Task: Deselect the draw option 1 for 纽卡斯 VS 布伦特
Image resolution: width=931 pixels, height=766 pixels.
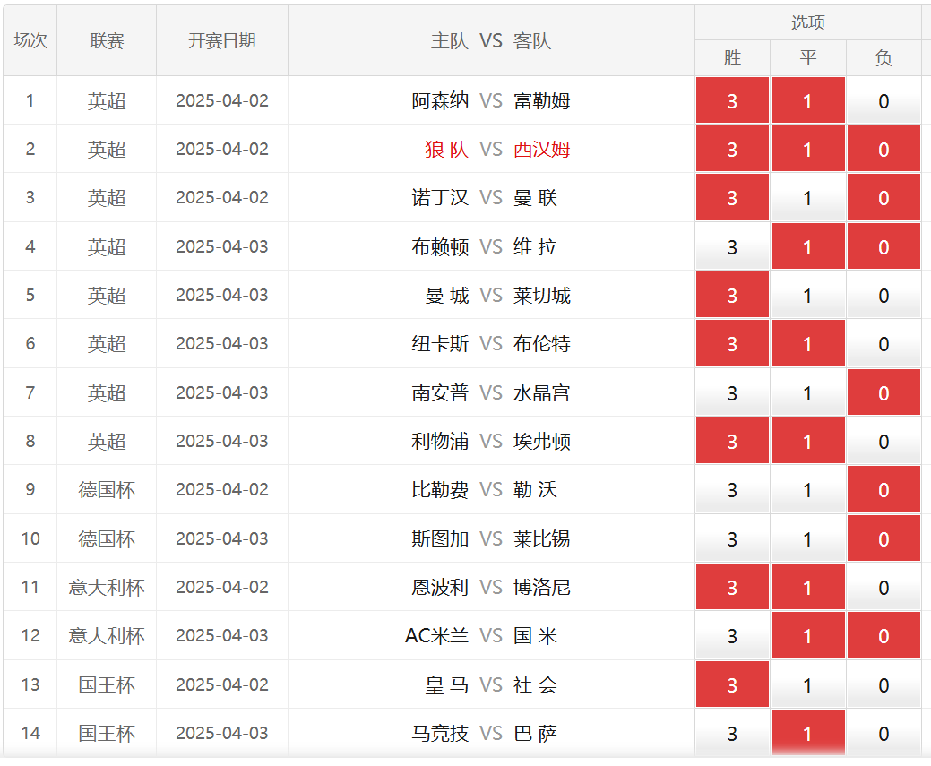Action: tap(807, 344)
